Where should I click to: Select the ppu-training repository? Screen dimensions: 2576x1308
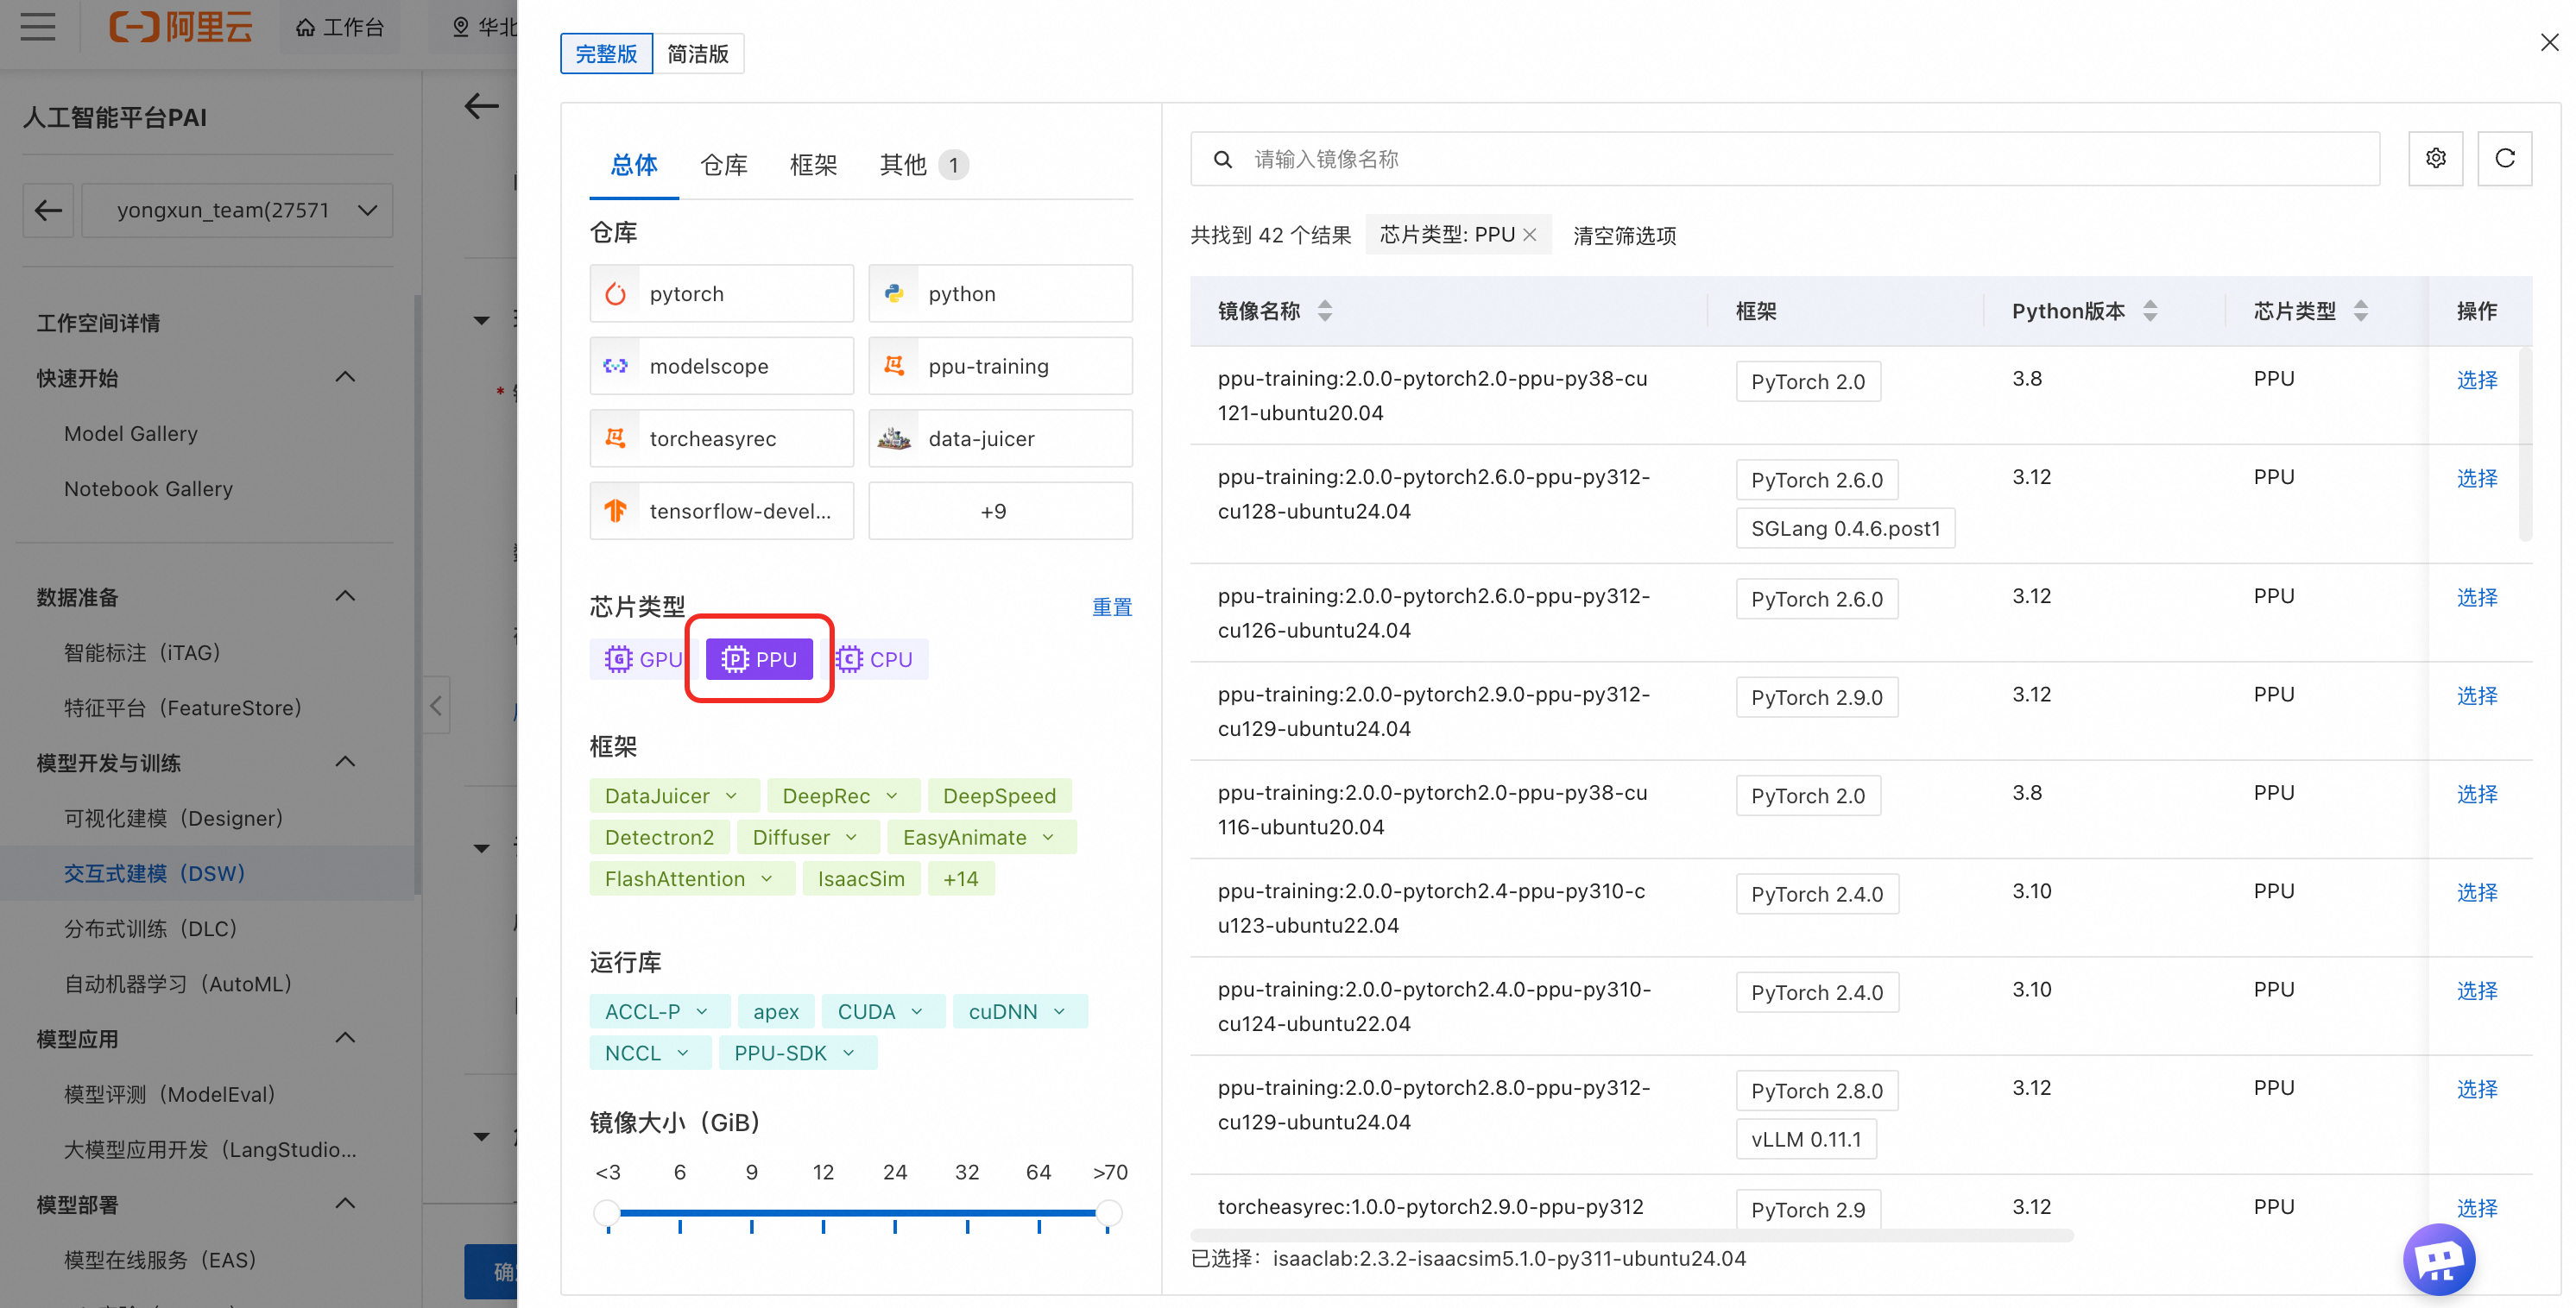point(1000,367)
